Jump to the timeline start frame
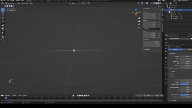The image size is (192, 108). tap(78, 95)
